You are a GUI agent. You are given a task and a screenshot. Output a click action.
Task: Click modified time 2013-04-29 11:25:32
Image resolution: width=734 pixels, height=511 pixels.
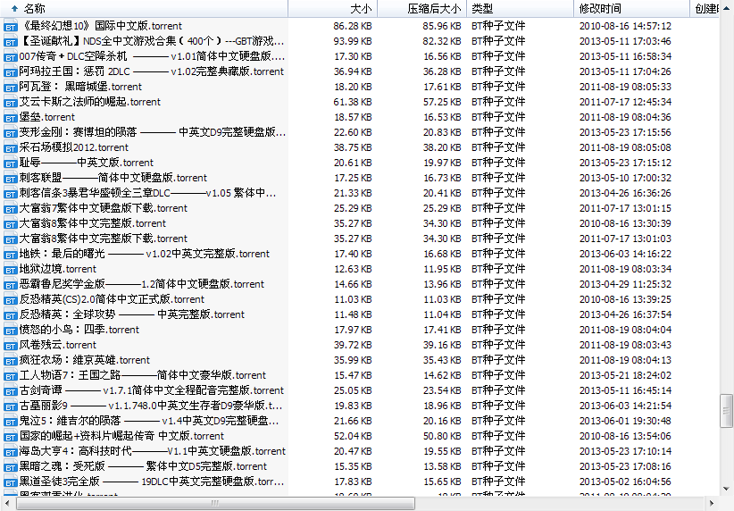[625, 284]
